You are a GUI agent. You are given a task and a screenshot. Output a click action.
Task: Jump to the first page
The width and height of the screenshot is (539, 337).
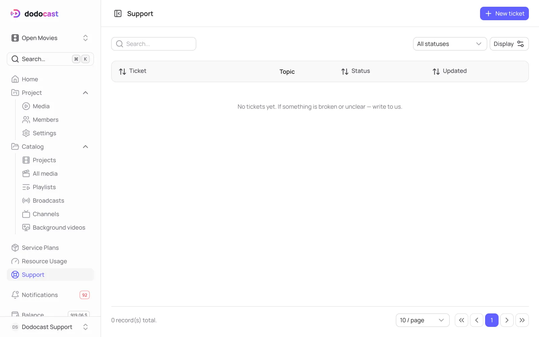(x=462, y=320)
